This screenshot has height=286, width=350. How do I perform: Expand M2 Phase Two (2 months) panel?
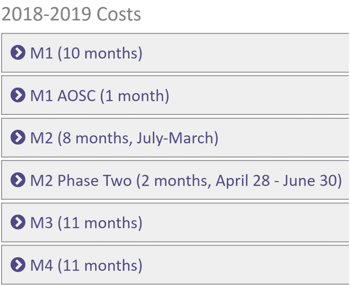tap(175, 180)
